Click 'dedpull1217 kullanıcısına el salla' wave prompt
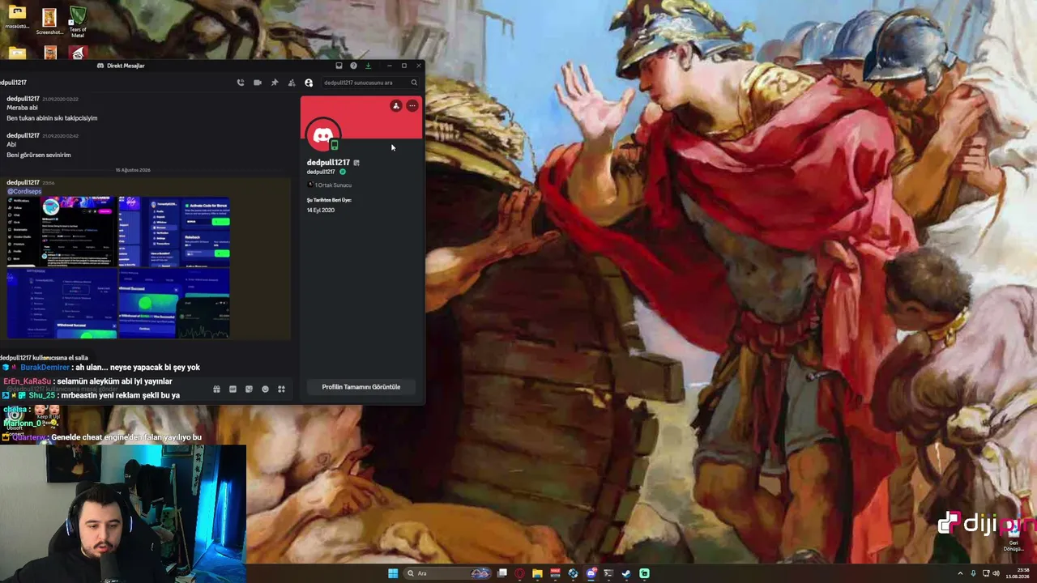The image size is (1037, 583). [x=45, y=358]
